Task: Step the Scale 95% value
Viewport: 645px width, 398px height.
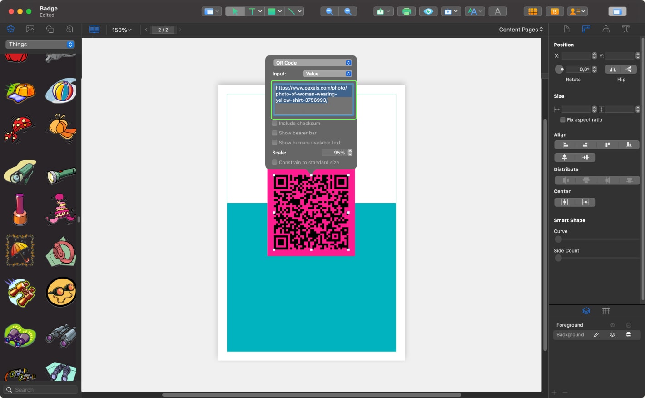Action: pyautogui.click(x=350, y=153)
